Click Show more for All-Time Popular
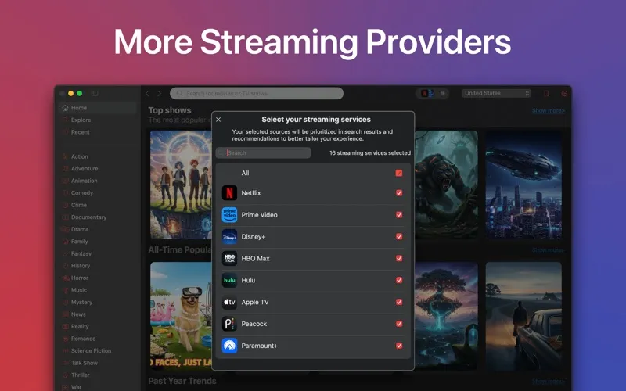 [549, 250]
